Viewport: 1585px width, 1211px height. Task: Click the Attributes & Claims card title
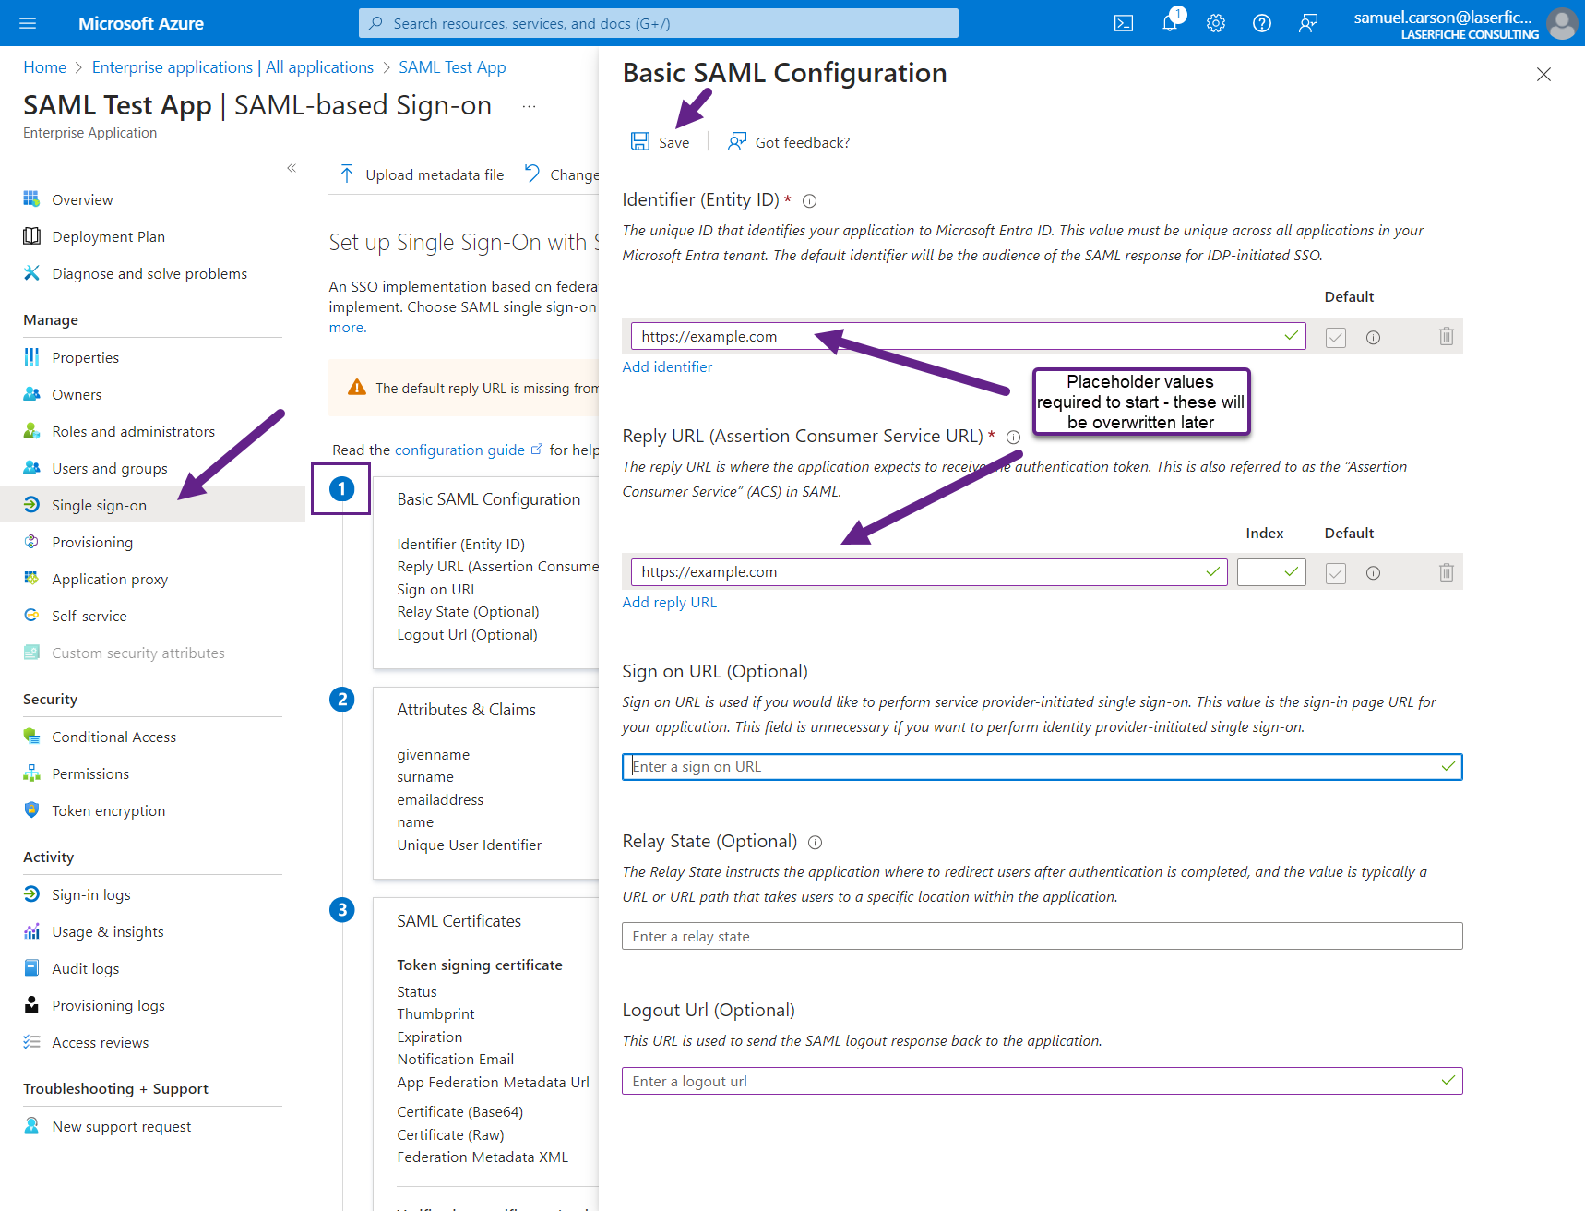[x=466, y=710]
